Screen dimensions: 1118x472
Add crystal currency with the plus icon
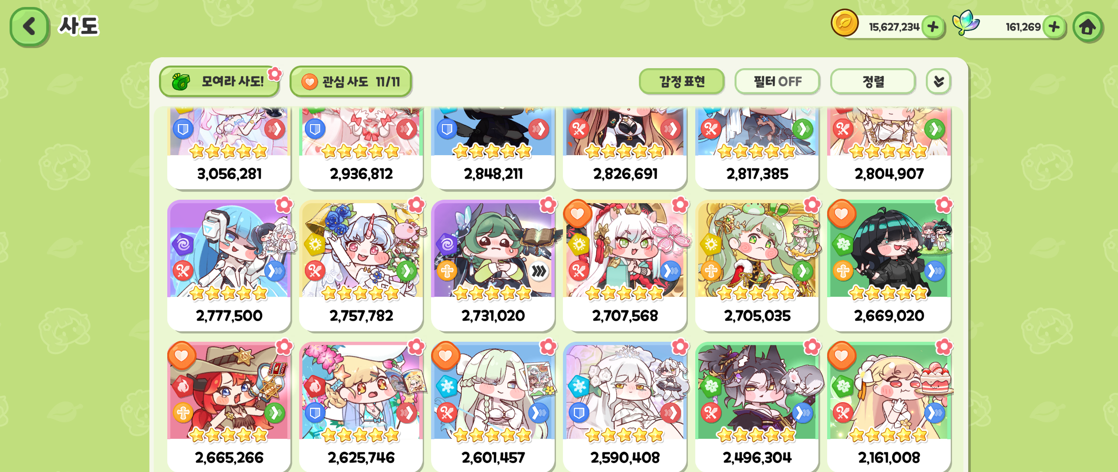coord(1054,27)
